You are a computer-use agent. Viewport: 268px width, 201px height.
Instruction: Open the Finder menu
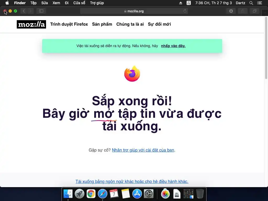(x=20, y=3)
